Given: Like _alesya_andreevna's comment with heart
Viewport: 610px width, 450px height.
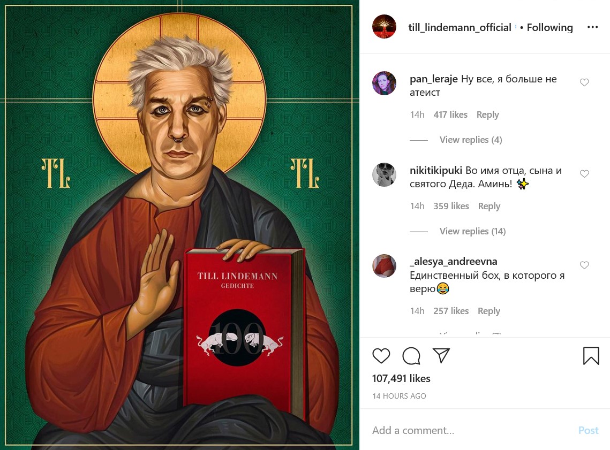Looking at the screenshot, I should coord(584,265).
